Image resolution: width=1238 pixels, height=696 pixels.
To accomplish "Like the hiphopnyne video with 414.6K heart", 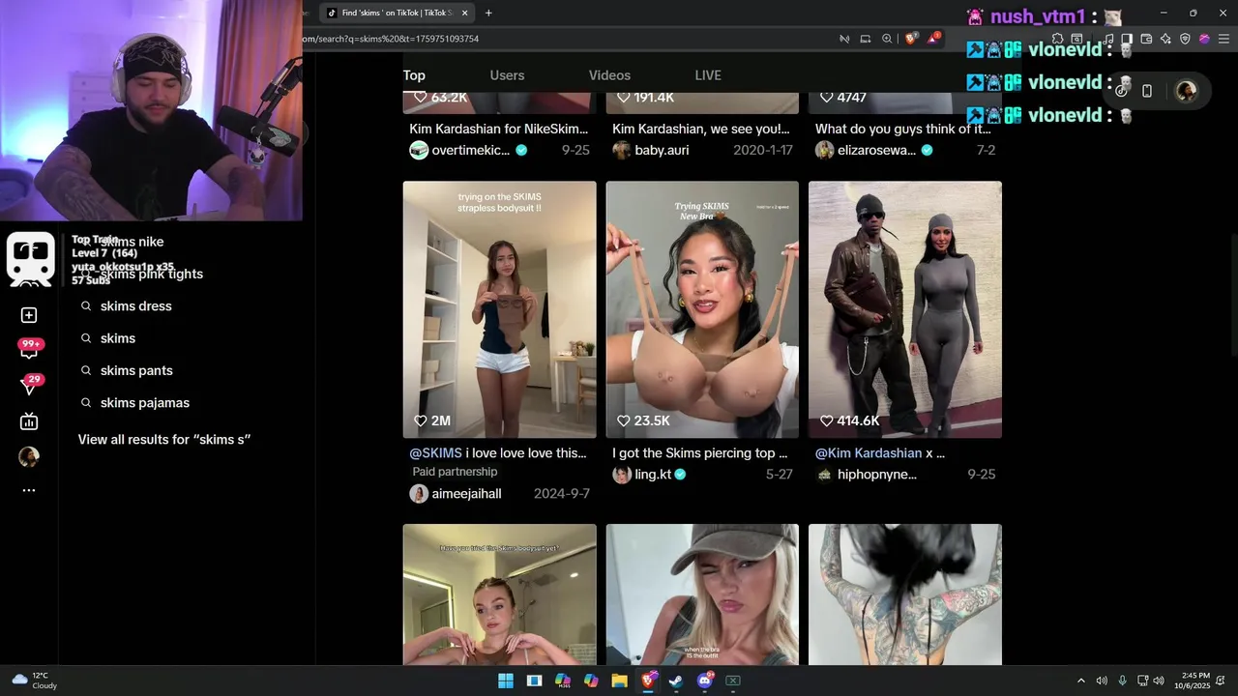I will point(826,420).
